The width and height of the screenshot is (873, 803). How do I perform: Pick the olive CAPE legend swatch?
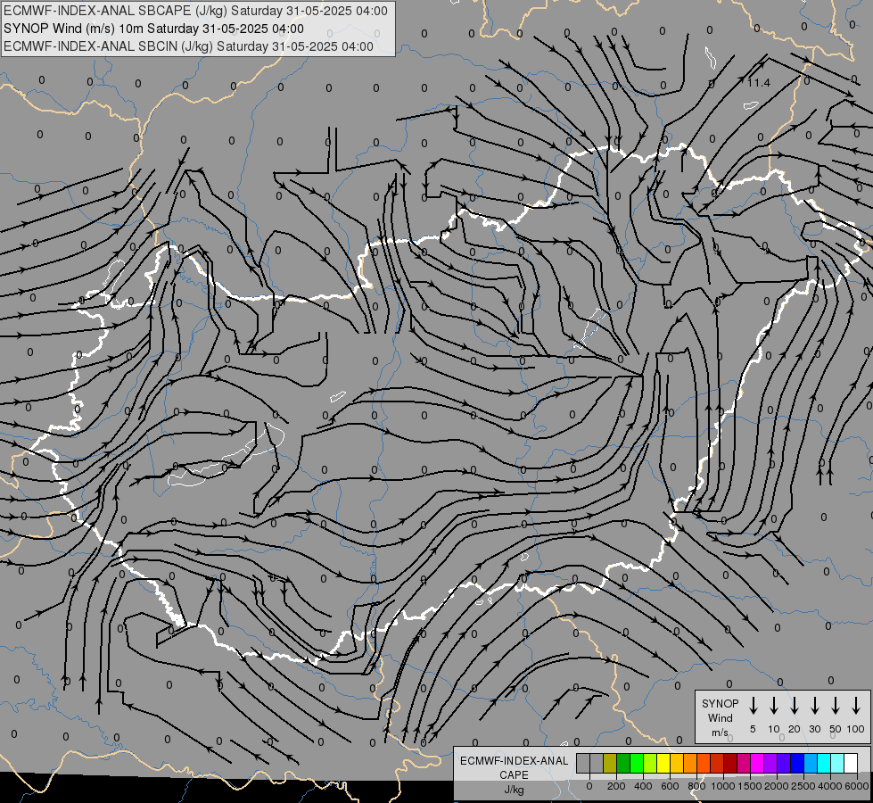point(610,763)
